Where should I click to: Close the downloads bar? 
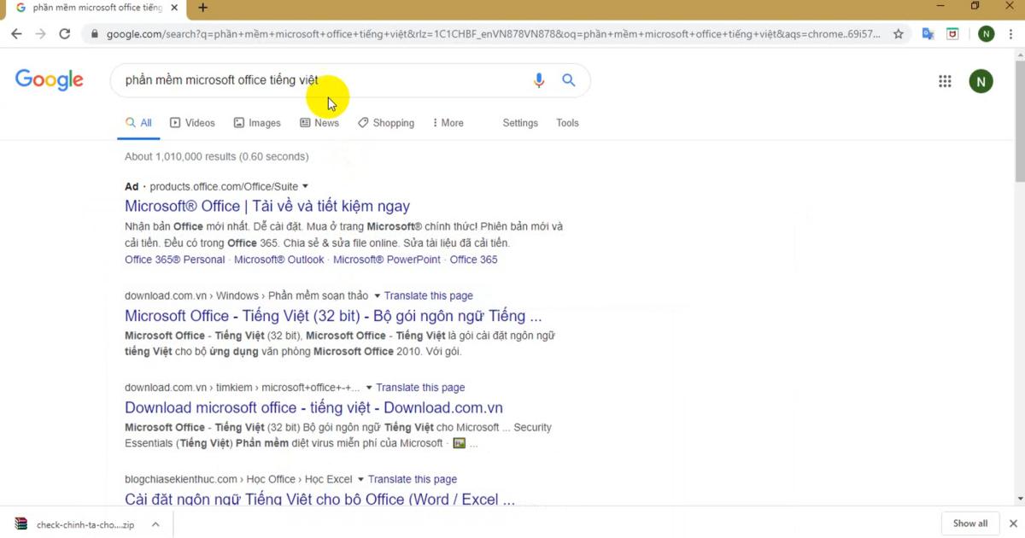tap(1013, 523)
